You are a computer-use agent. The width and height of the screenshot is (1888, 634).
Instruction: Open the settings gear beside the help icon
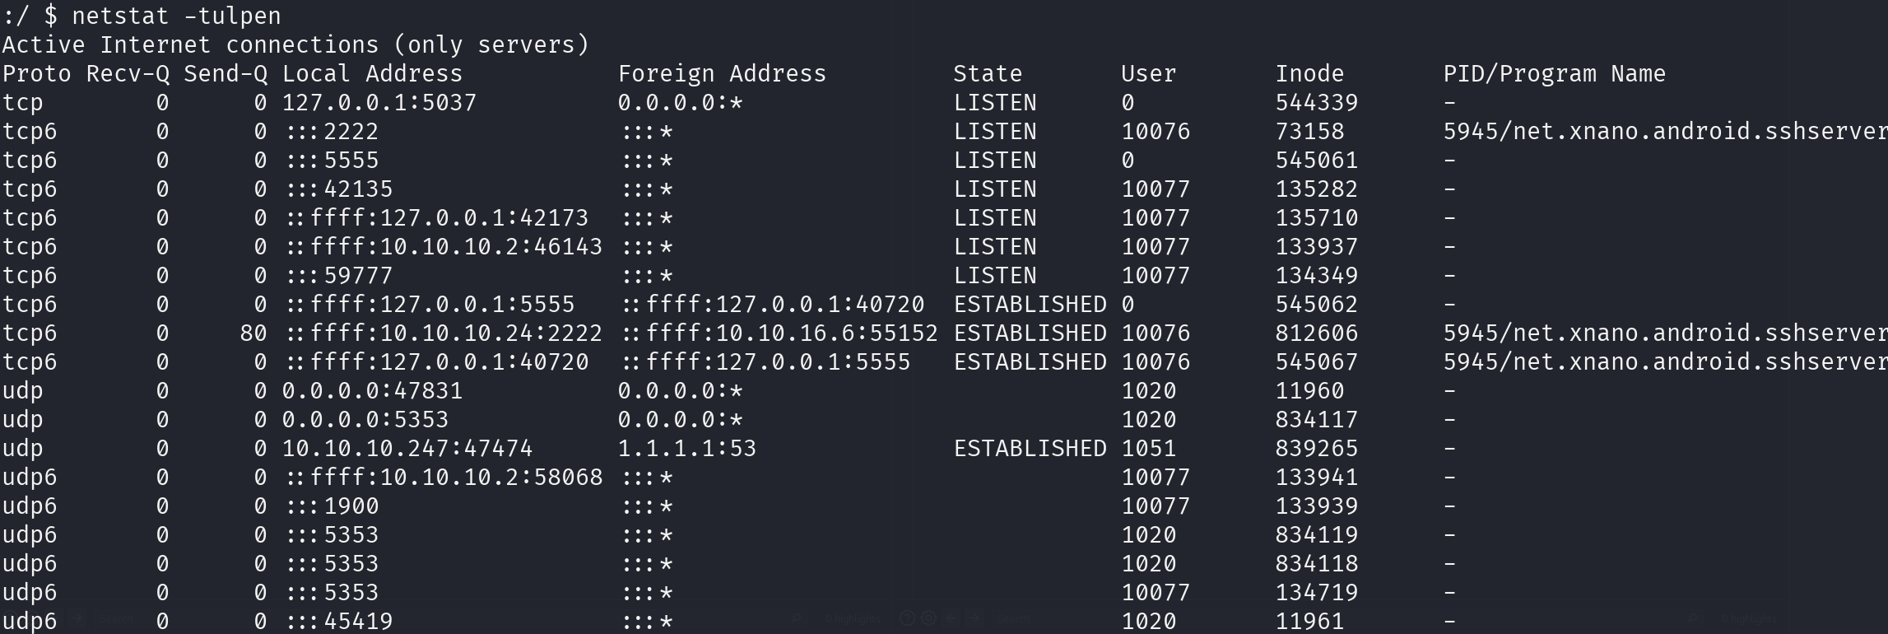click(x=928, y=618)
